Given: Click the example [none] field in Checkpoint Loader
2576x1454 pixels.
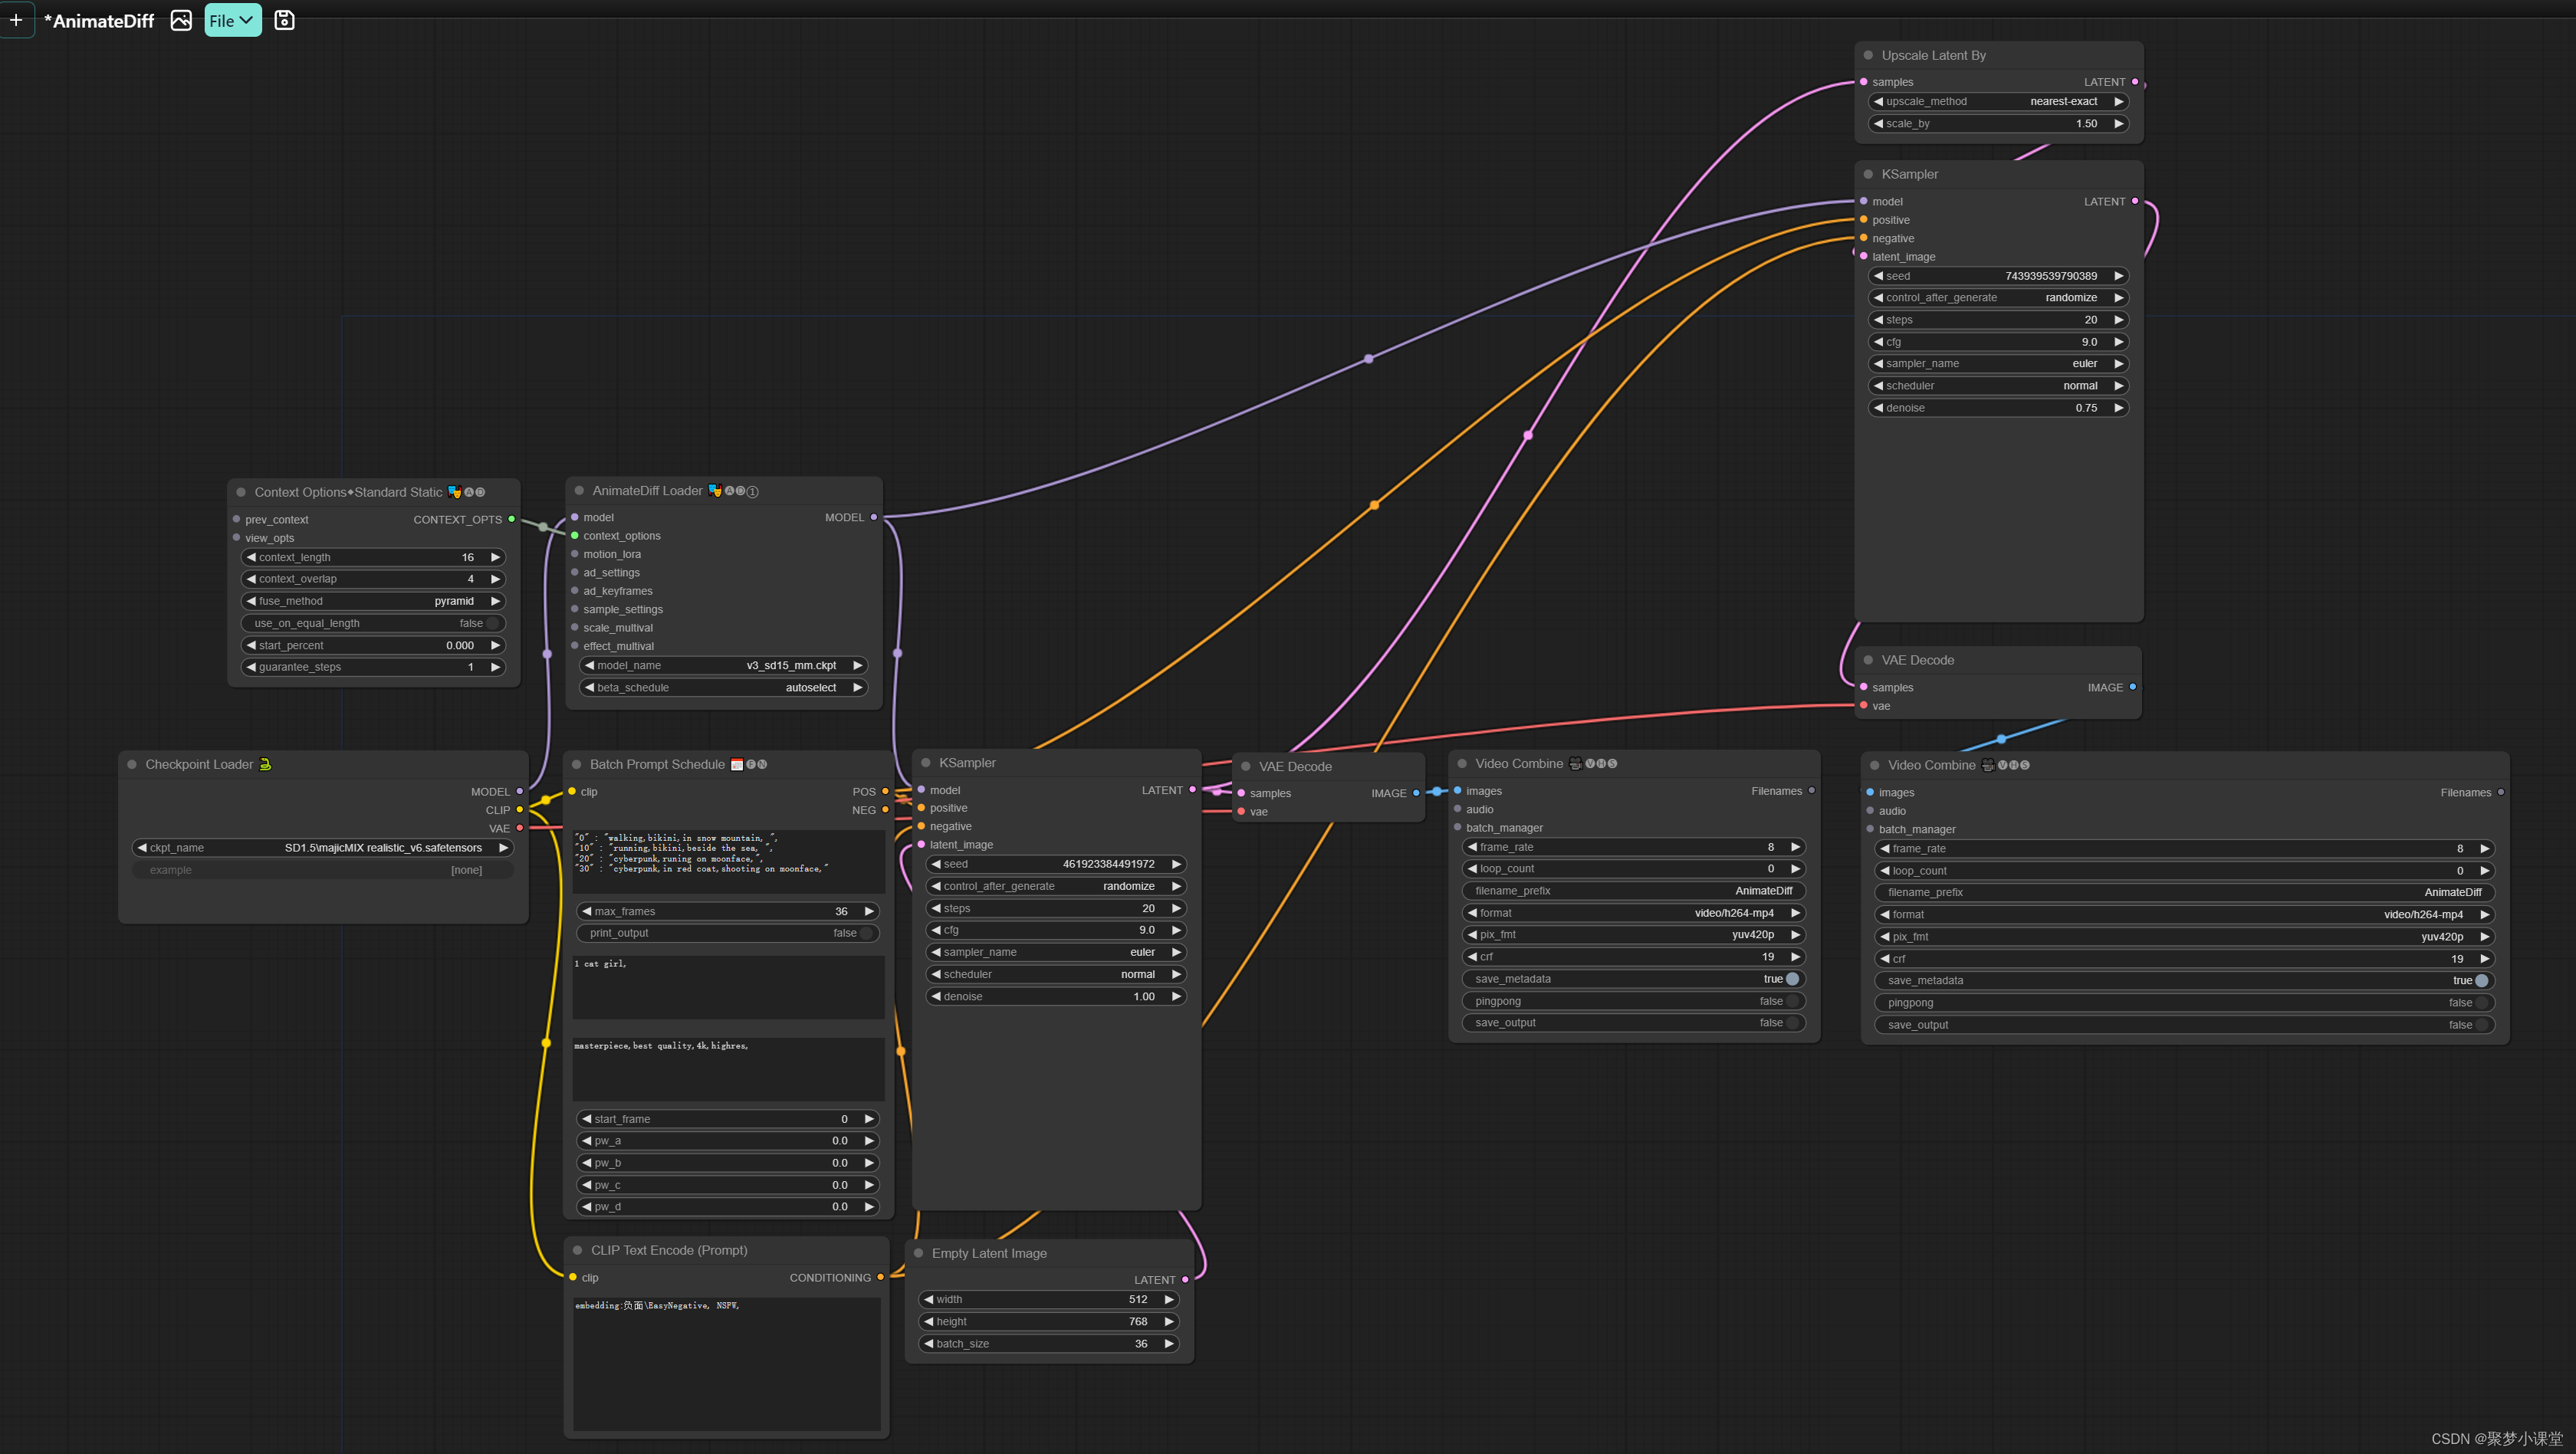Looking at the screenshot, I should tap(323, 870).
